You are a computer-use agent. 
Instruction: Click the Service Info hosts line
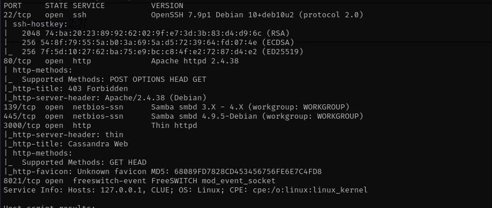[186, 190]
